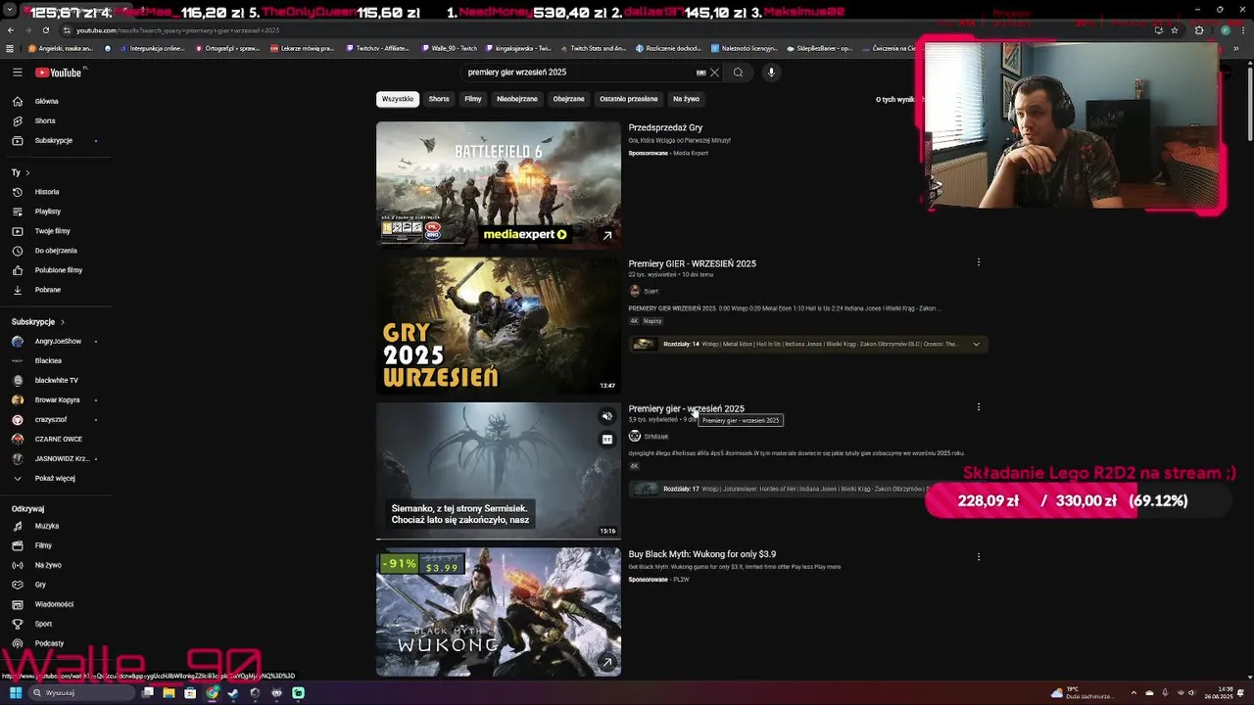Bookmark this page with the star icon
The width and height of the screenshot is (1254, 705).
pos(1174,30)
